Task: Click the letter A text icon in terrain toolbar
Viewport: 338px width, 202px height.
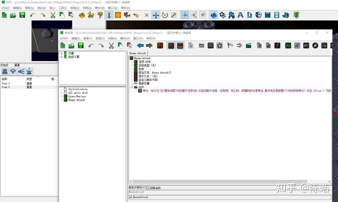Action: point(240,15)
